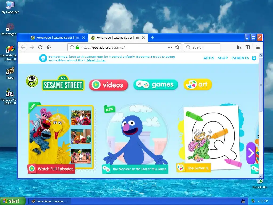Select My Computer desktop icon
This screenshot has height=205, width=273.
[x=10, y=7]
